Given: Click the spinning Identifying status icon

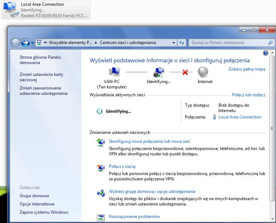Looking at the screenshot, I should click(100, 111).
